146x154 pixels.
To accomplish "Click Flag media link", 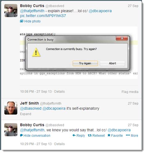I will [x=130, y=92].
